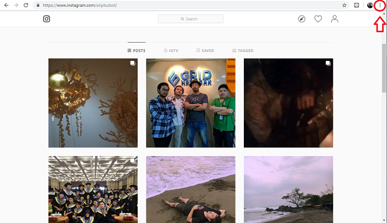The width and height of the screenshot is (387, 223).
Task: Open the Chrome profile avatar
Action: 370,5
